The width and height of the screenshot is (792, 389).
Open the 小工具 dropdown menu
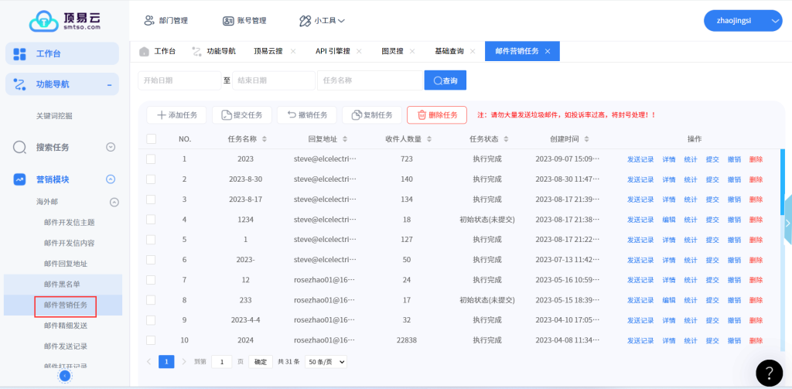point(322,21)
